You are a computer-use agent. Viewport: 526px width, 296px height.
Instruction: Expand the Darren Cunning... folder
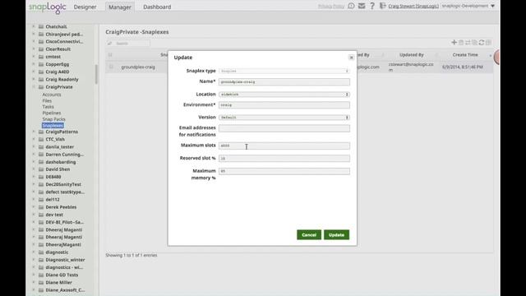click(x=34, y=155)
